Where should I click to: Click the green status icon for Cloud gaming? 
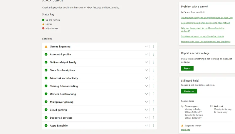pyautogui.click(x=46, y=110)
